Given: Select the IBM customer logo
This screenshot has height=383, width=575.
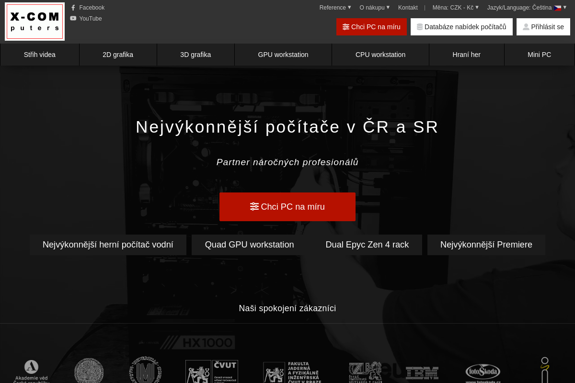Looking at the screenshot, I should point(422,373).
